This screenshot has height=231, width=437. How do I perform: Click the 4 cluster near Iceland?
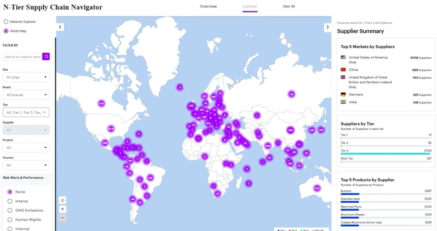tap(180, 87)
